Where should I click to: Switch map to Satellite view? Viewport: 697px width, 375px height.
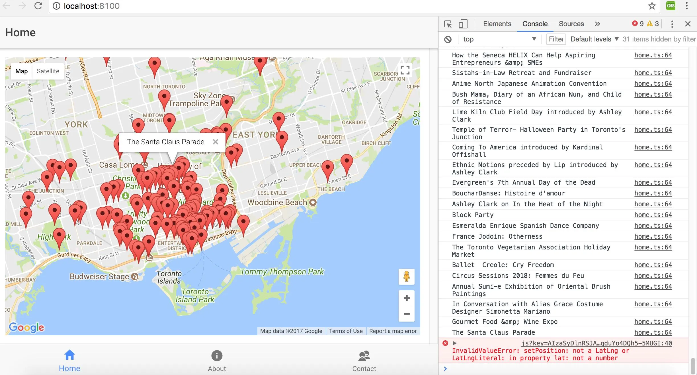[48, 71]
